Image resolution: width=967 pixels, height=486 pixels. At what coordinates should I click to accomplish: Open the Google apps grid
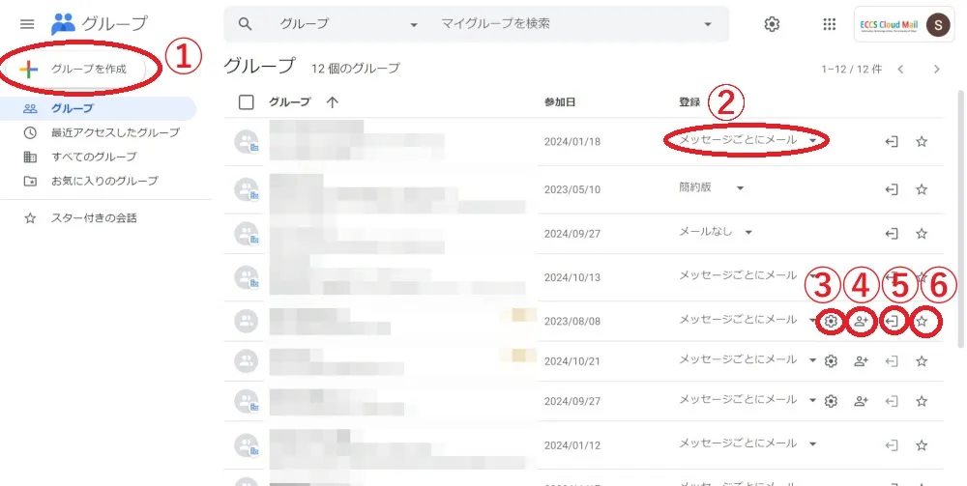point(829,24)
